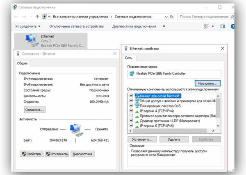Refresh the Network Connections address bar
246x175 pixels.
coord(171,17)
